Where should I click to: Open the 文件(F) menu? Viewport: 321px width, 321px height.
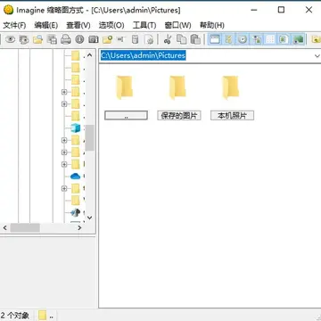point(14,25)
